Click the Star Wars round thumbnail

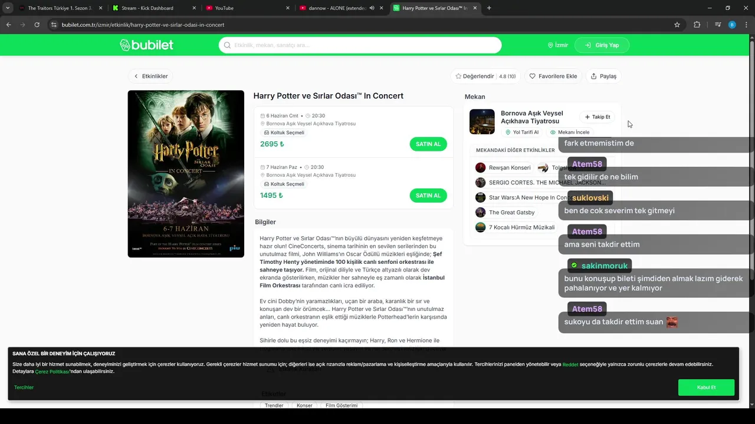pos(481,197)
